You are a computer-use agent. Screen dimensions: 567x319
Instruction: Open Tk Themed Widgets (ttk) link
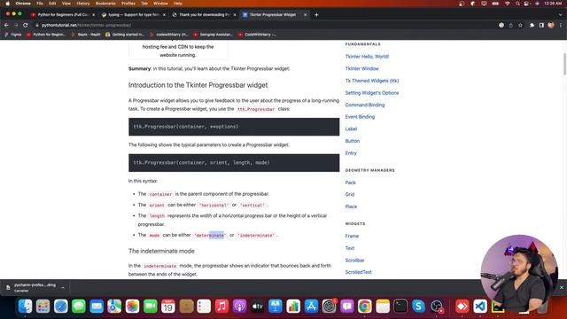pyautogui.click(x=372, y=81)
